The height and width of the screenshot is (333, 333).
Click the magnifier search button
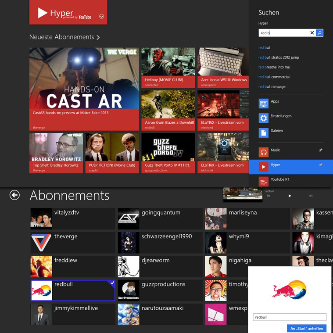click(319, 33)
